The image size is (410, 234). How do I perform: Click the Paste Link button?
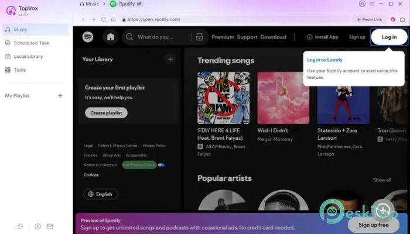coord(369,19)
